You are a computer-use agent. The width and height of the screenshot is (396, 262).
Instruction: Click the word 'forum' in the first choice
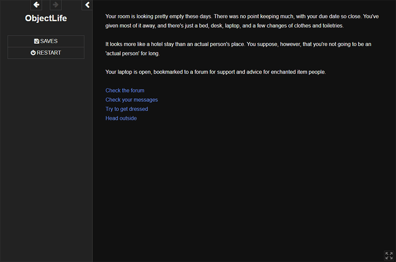point(138,91)
